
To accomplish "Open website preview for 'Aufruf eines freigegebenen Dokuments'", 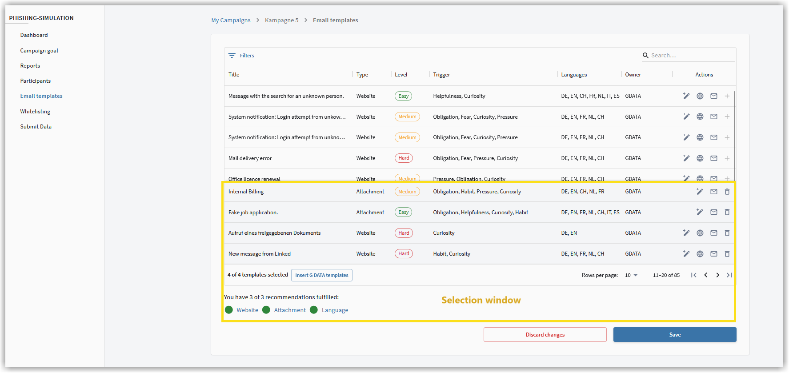I will click(700, 233).
